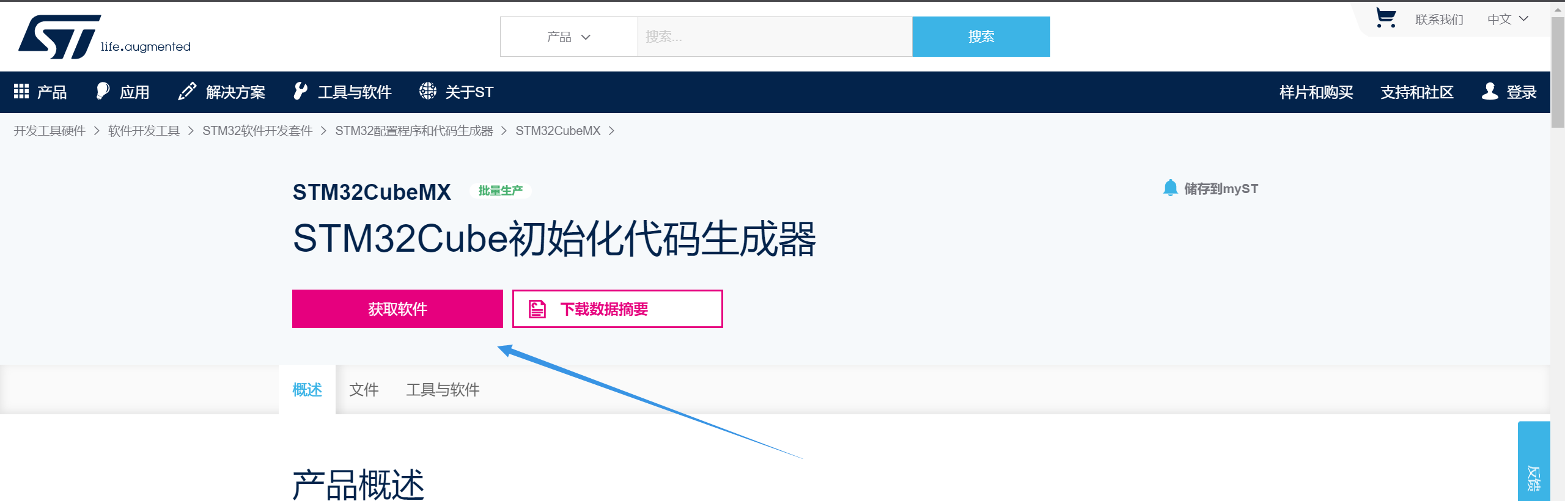Open the 产品 search category dropdown
1565x501 pixels.
click(x=569, y=37)
